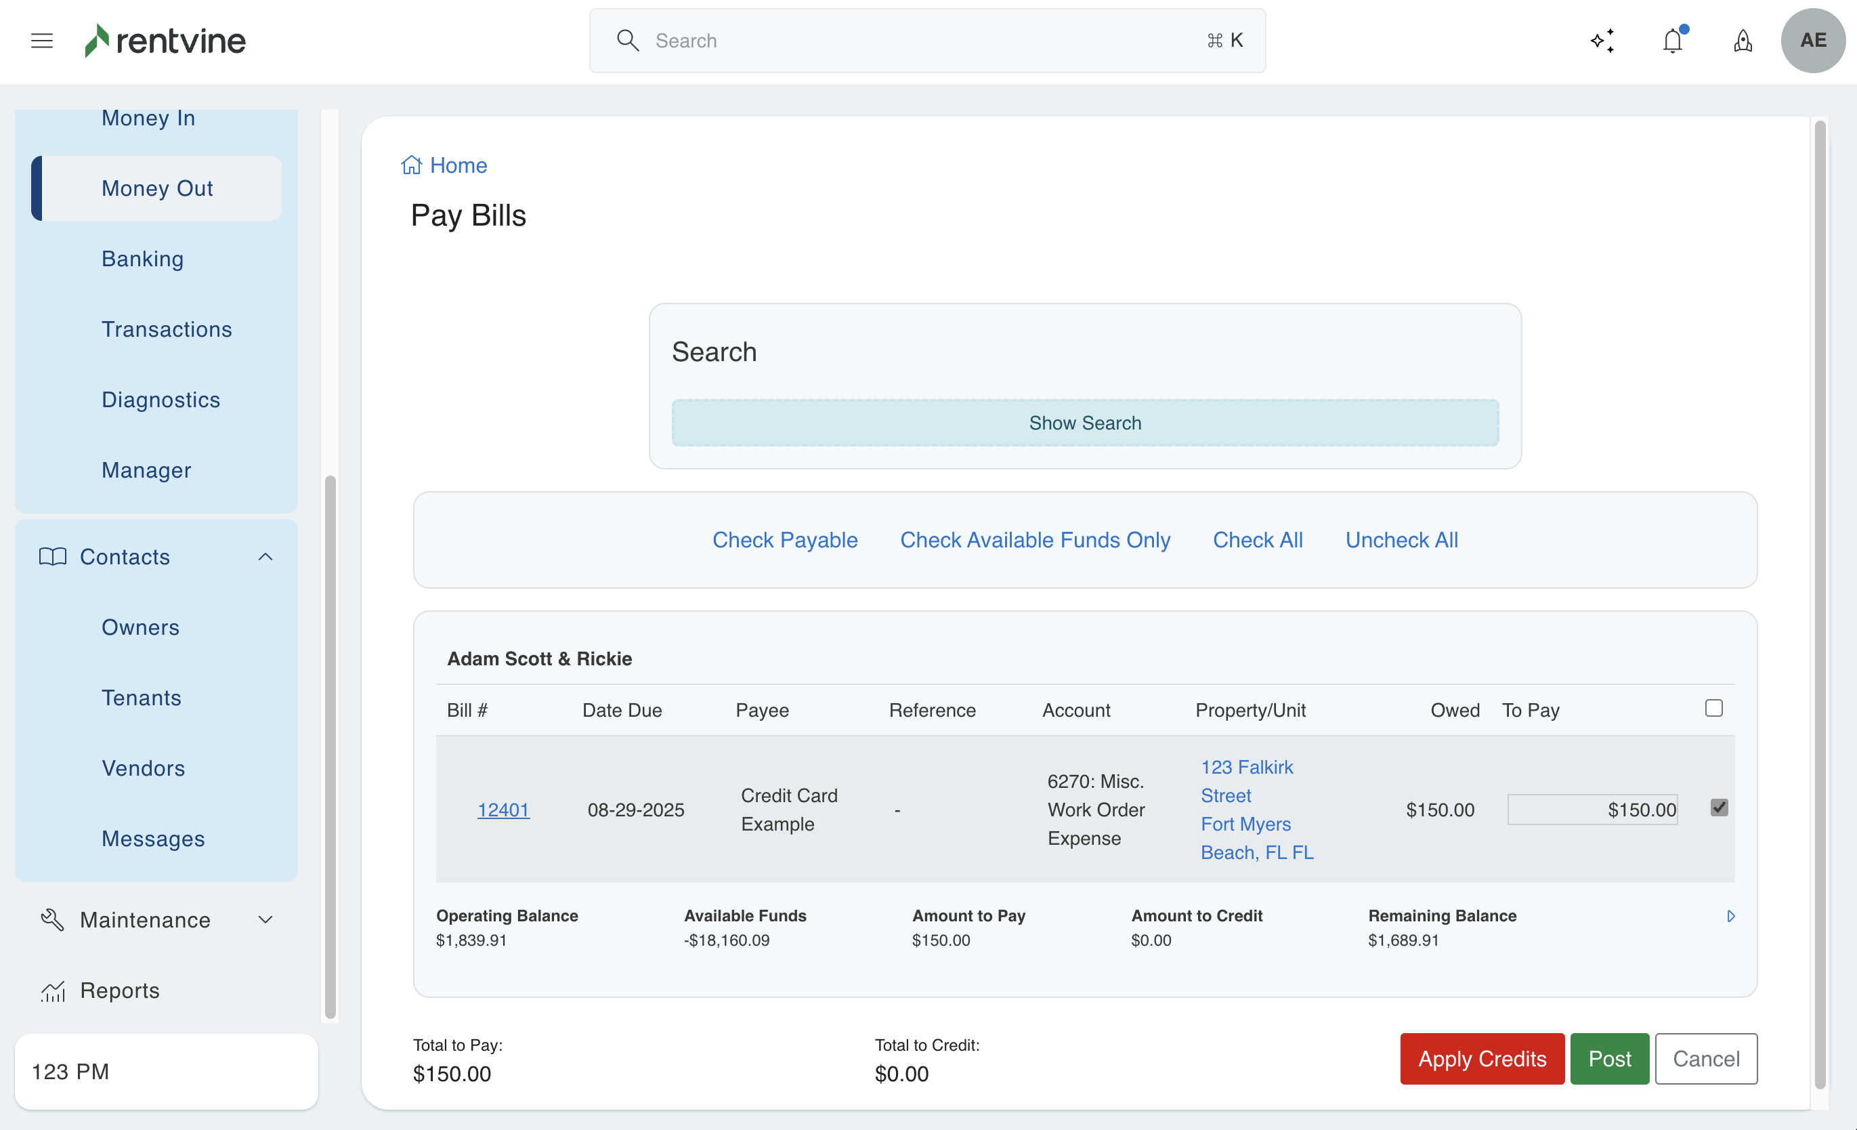The width and height of the screenshot is (1857, 1130).
Task: Open the hamburger navigation menu
Action: (x=41, y=41)
